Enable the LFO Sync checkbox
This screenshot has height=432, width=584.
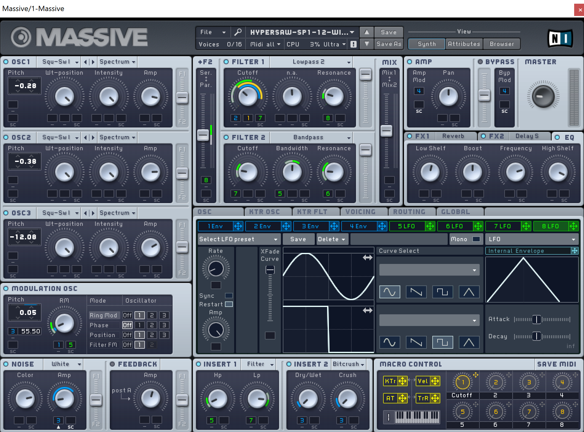pyautogui.click(x=229, y=296)
